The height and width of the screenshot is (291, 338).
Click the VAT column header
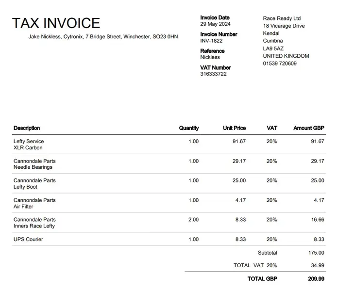click(x=272, y=128)
